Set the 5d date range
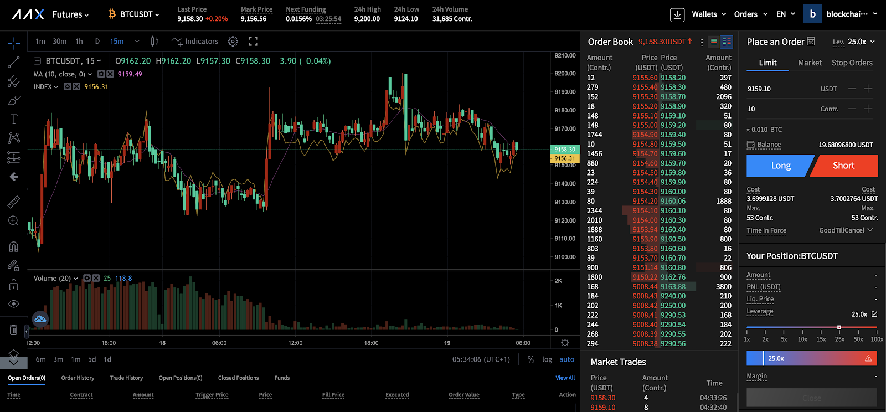The height and width of the screenshot is (412, 886). click(92, 359)
